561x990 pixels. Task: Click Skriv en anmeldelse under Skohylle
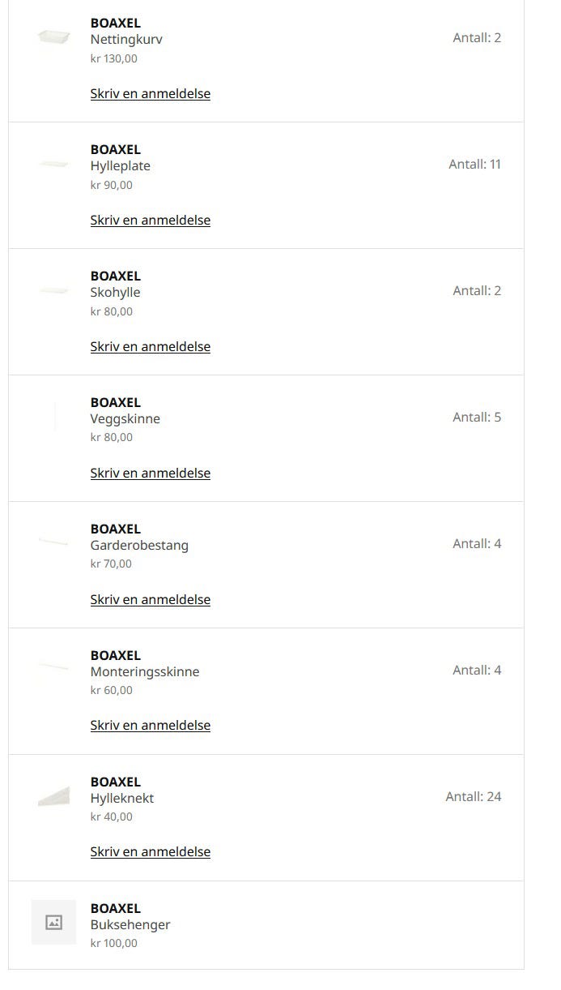[150, 346]
